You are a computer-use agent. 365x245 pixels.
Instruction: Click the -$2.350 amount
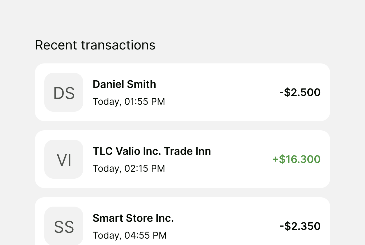(x=300, y=226)
